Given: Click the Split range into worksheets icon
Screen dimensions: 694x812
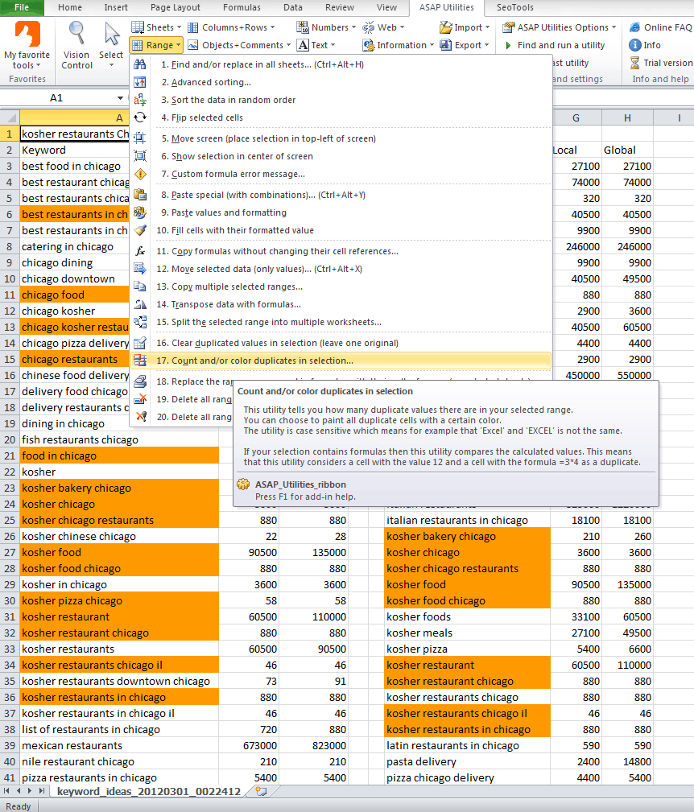Looking at the screenshot, I should pyautogui.click(x=140, y=322).
